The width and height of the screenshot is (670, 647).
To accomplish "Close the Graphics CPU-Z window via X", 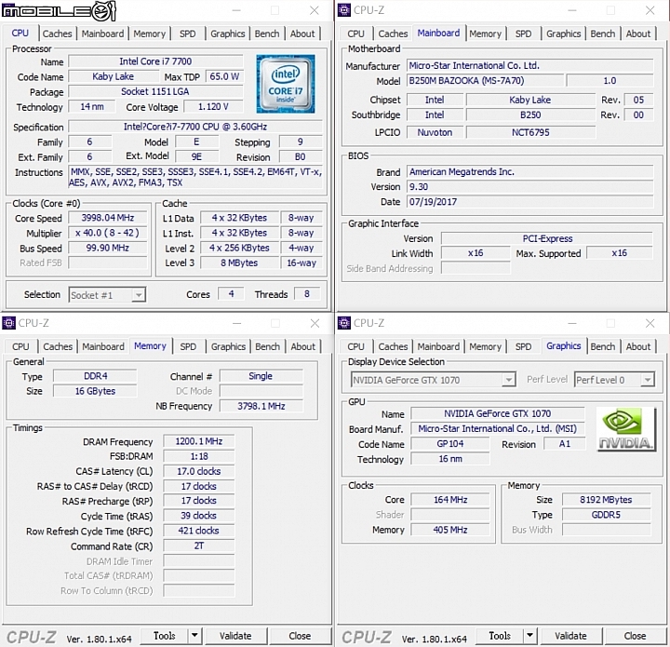I will (650, 324).
